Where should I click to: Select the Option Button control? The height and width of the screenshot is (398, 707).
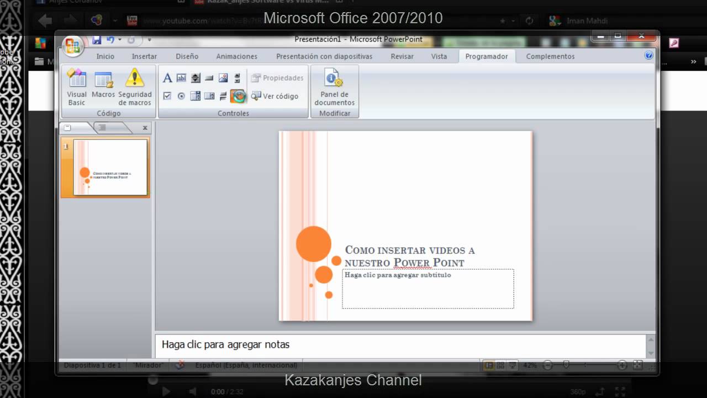click(x=181, y=96)
